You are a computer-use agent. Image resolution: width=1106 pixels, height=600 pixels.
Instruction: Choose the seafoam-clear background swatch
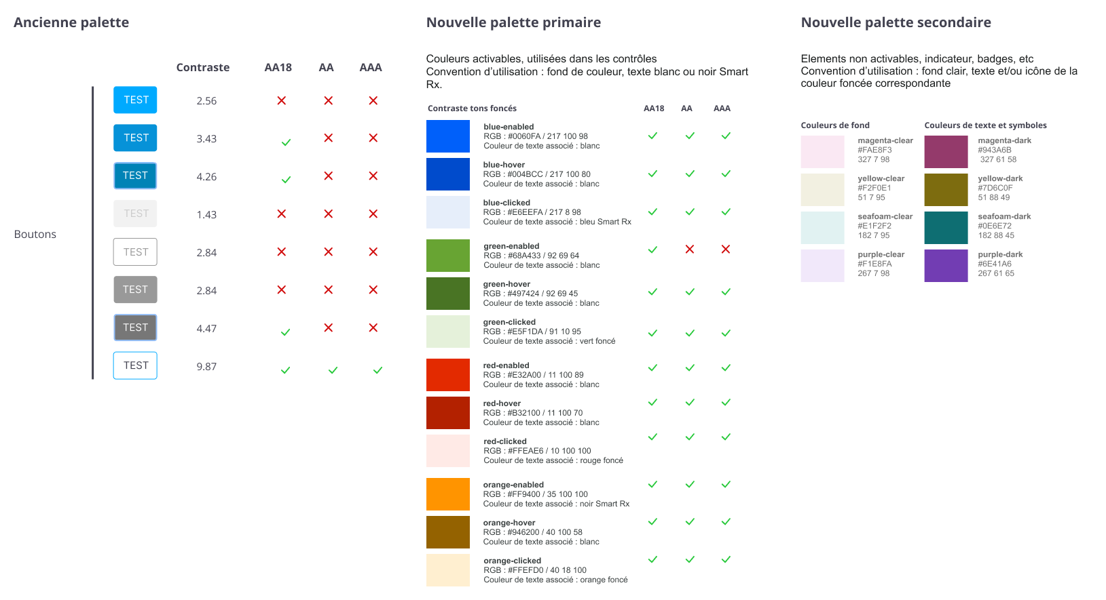pyautogui.click(x=822, y=228)
